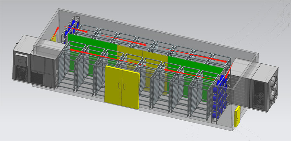Click the small yellow side door with round handle
This screenshot has width=291, height=141.
(x=237, y=116)
